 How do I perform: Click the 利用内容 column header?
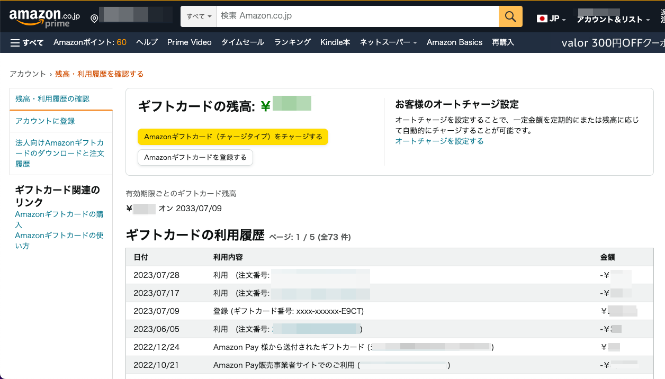[x=228, y=257]
